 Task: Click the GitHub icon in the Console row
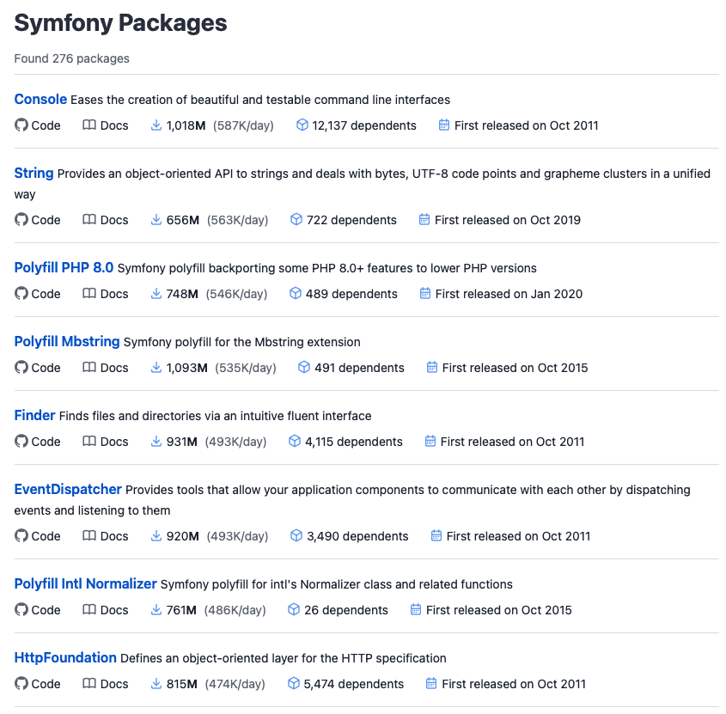tap(21, 125)
